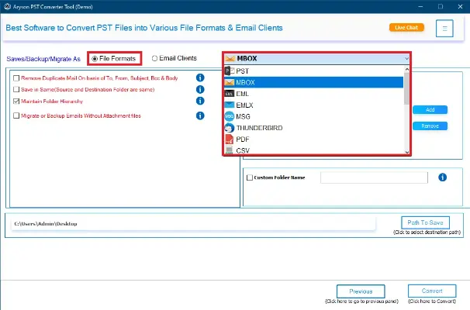The height and width of the screenshot is (310, 470).
Task: Click the MSG round icon
Action: pos(230,116)
